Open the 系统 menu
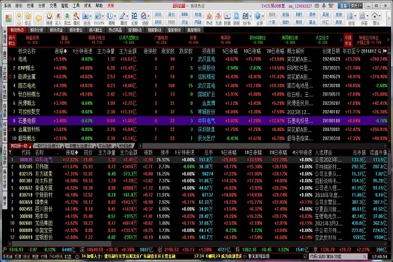 coord(6,3)
